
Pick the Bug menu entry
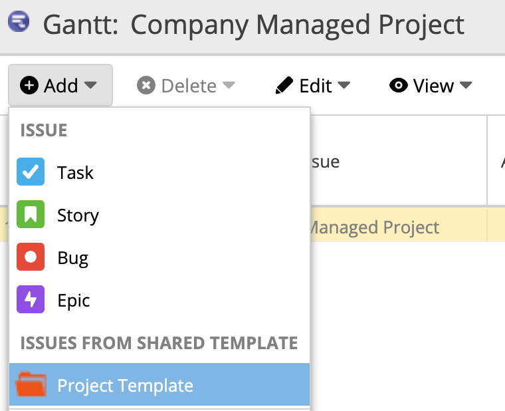click(72, 257)
